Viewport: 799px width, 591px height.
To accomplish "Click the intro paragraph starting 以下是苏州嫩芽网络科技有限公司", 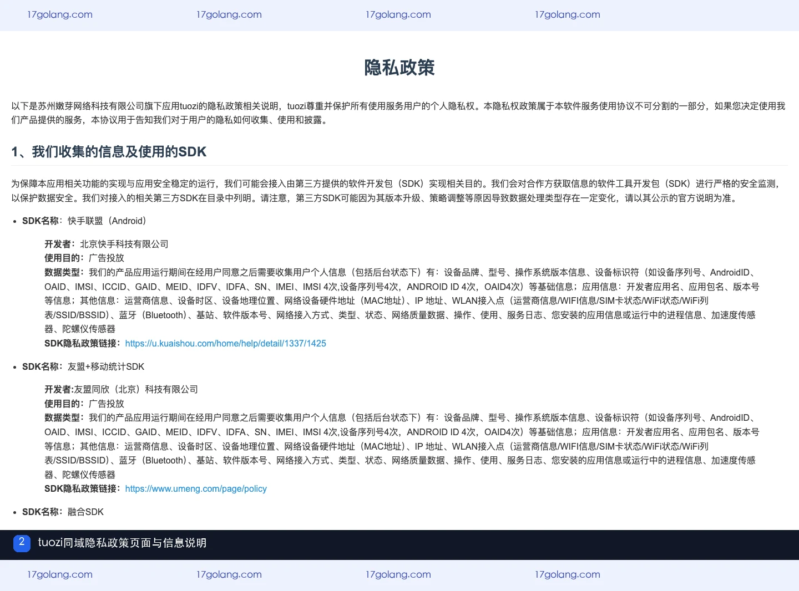I will pos(398,113).
